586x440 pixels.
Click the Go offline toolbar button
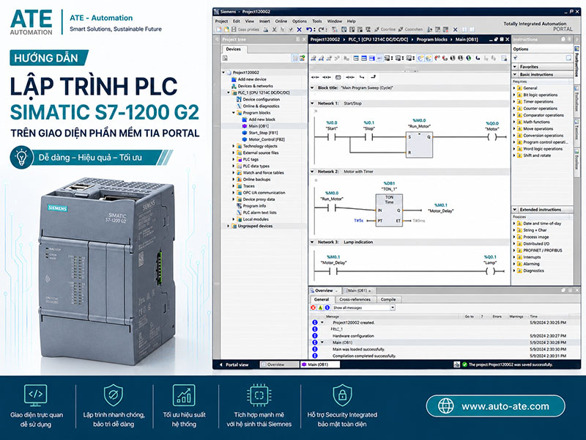(x=410, y=29)
